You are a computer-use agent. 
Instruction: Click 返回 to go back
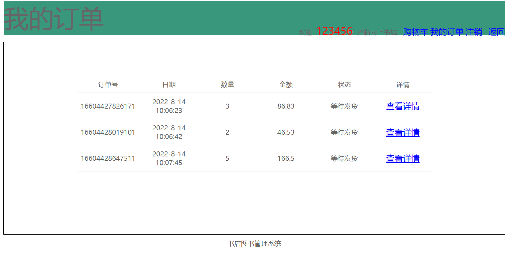(x=496, y=32)
